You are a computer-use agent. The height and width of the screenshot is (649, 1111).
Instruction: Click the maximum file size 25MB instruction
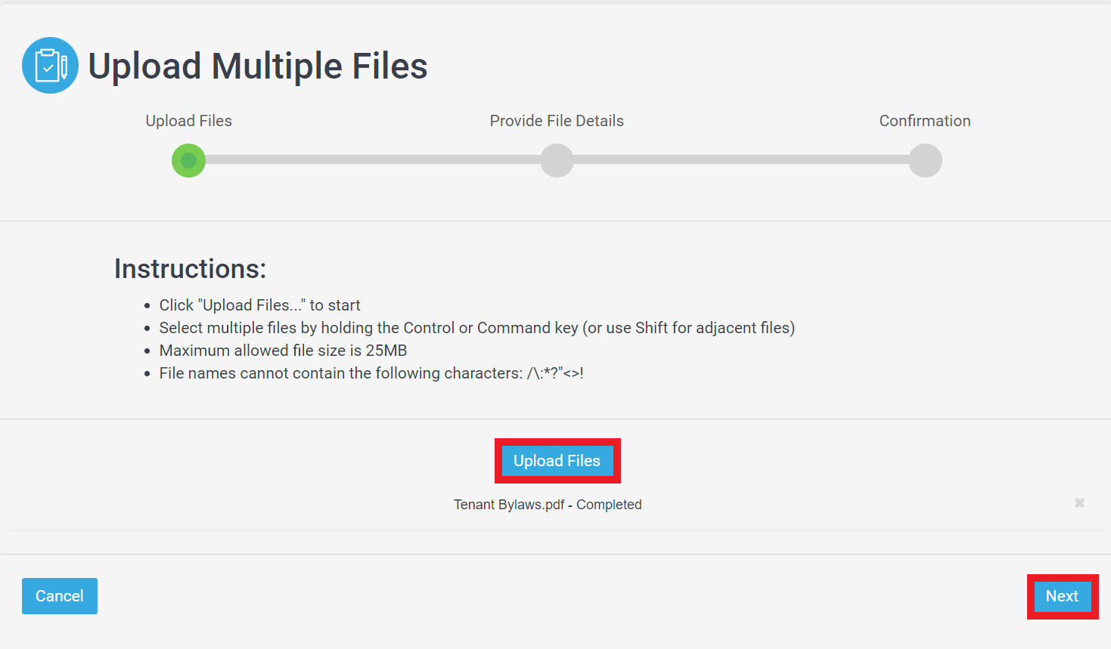283,351
